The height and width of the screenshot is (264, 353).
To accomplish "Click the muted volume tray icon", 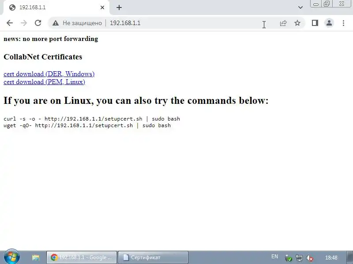I will coord(310,258).
